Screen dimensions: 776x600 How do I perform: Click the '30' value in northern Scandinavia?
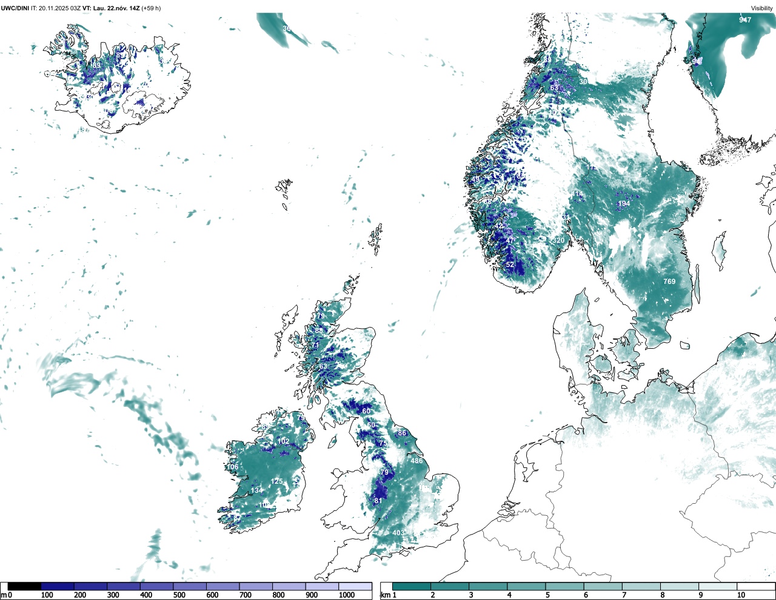(x=583, y=82)
